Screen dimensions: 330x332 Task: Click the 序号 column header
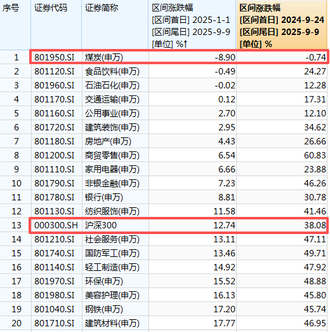click(15, 25)
